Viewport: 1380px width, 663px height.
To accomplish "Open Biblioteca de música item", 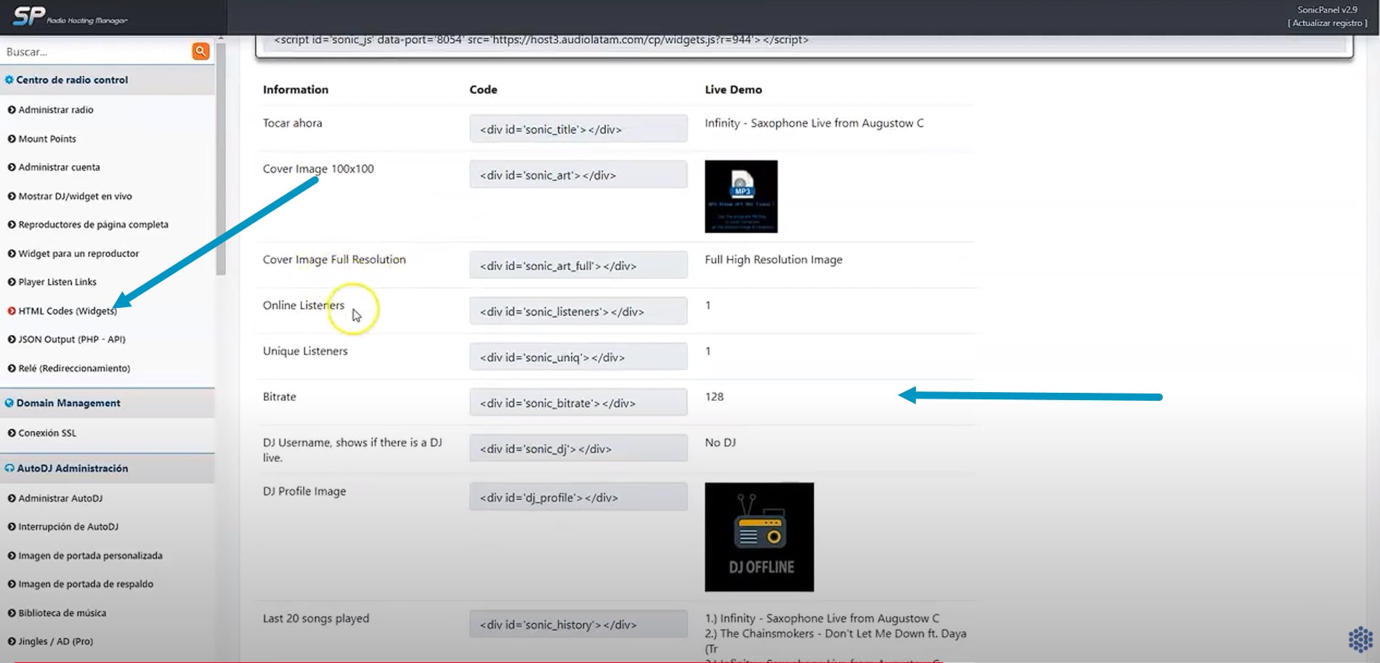I will pos(62,613).
